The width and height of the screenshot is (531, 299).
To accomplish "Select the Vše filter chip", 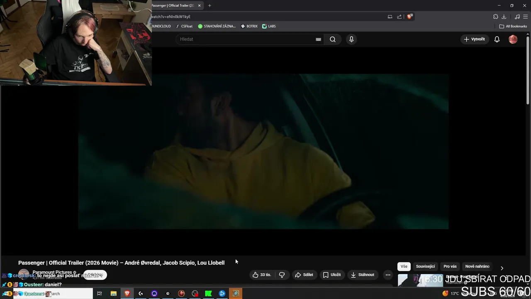I will click(404, 266).
